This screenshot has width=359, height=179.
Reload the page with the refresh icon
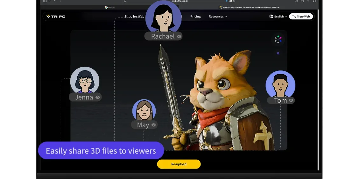click(x=234, y=1)
